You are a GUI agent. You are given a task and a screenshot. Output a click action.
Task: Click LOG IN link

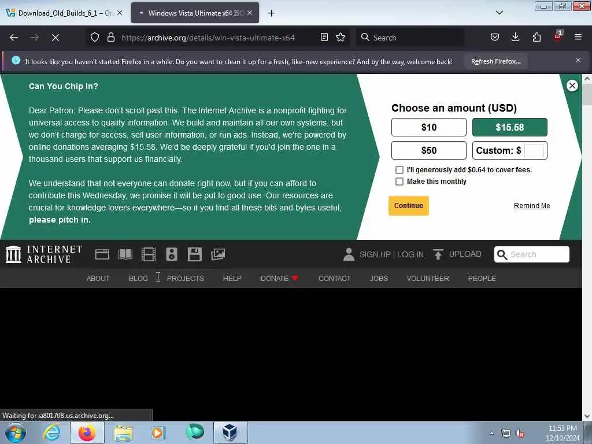point(410,254)
